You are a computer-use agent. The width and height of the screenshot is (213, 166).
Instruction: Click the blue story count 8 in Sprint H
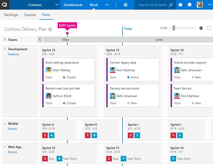(x=94, y=135)
